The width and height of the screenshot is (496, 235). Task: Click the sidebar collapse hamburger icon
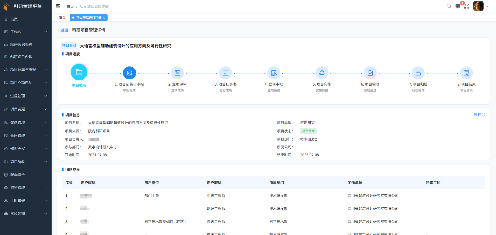58,6
